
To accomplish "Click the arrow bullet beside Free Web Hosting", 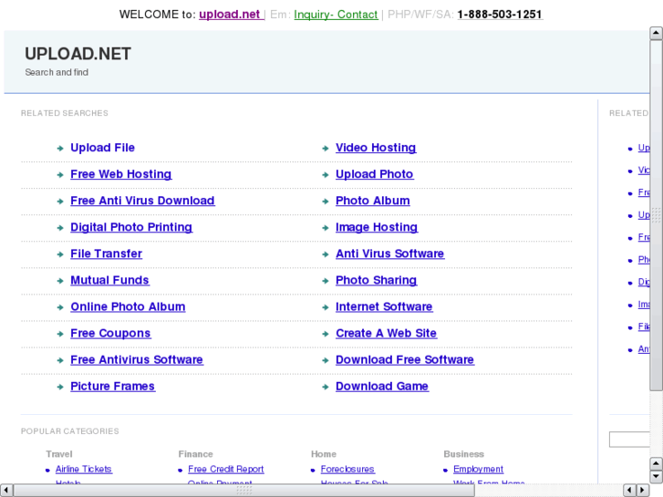I will click(60, 175).
